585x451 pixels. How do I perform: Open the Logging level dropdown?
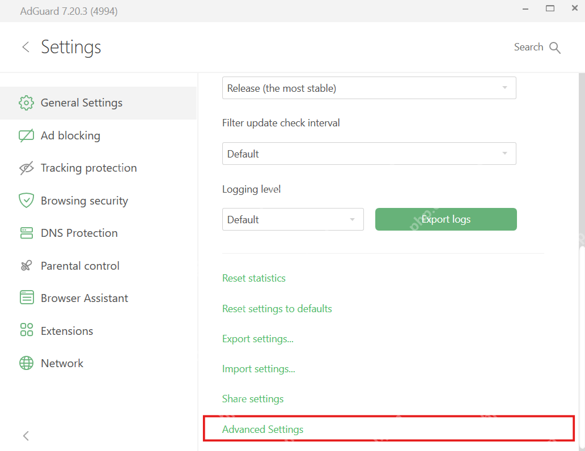pyautogui.click(x=293, y=219)
